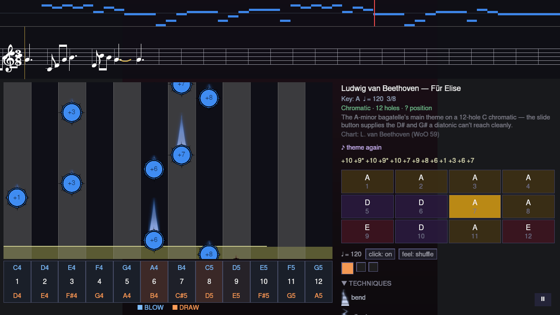
Task: Jump to chord bar 9 (E)
Action: [367, 231]
